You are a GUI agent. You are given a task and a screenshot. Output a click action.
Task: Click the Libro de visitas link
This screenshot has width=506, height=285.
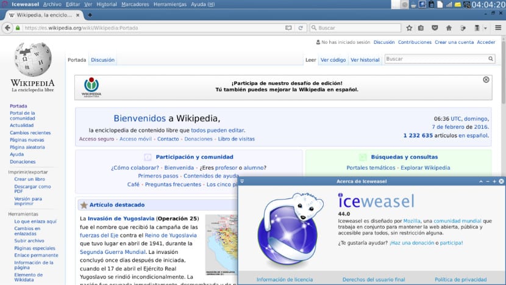click(236, 139)
